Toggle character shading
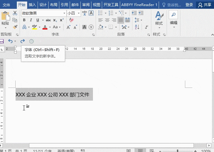 84,27
